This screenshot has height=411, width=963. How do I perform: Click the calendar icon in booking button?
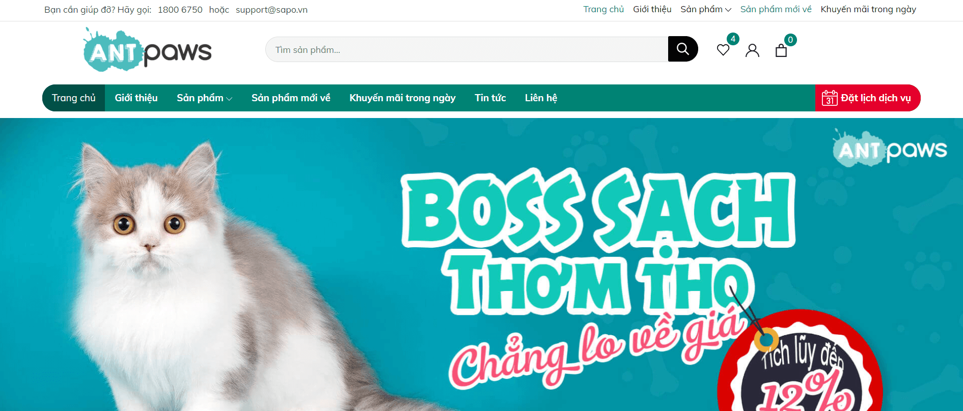830,98
